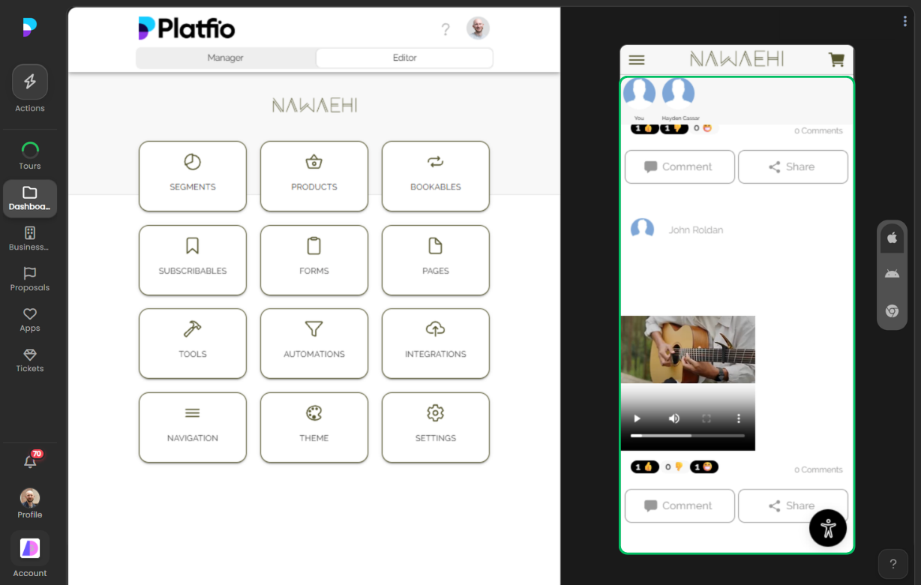
Task: Open the notifications bell with 70 alerts
Action: click(x=30, y=461)
